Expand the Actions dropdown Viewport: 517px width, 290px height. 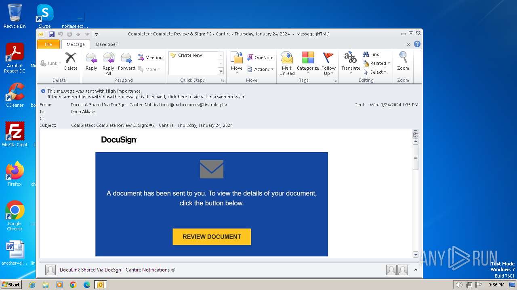click(260, 69)
